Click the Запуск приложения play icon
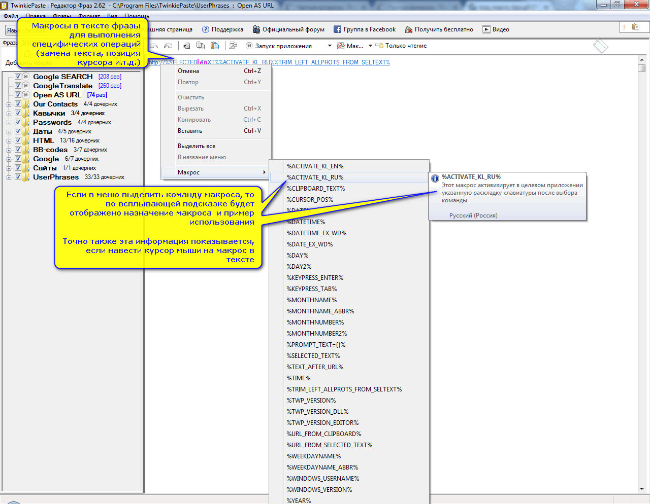The image size is (650, 504). [x=249, y=46]
